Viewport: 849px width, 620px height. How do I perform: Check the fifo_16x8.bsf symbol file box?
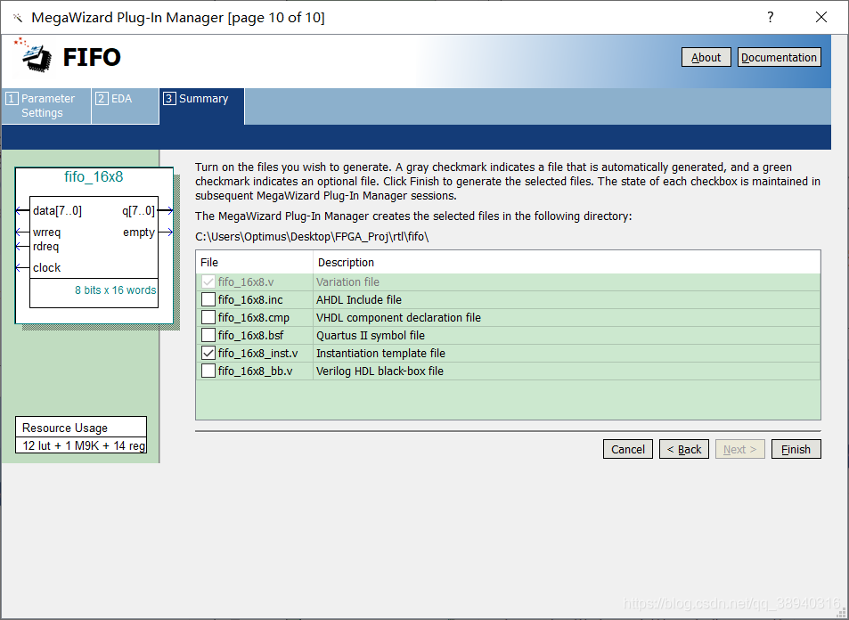pos(208,335)
